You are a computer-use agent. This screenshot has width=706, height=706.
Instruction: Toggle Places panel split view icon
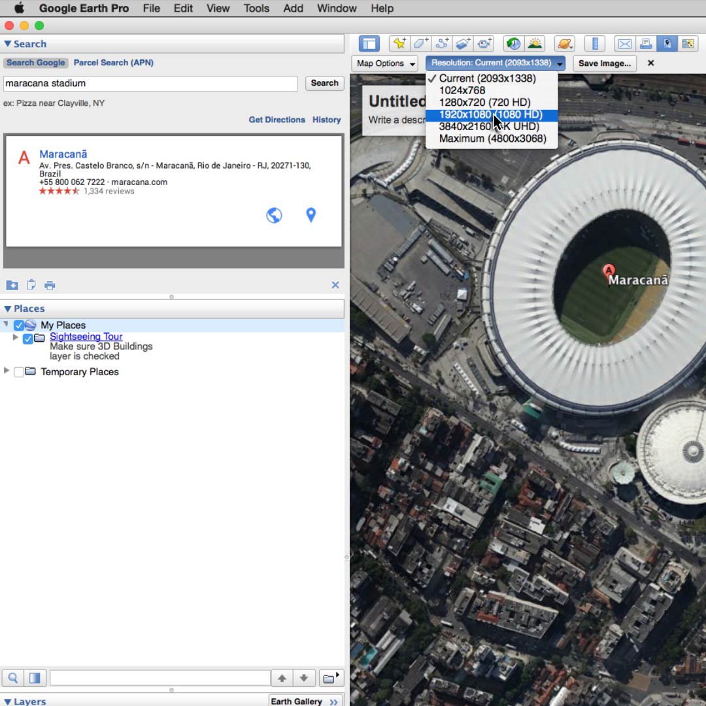[35, 678]
